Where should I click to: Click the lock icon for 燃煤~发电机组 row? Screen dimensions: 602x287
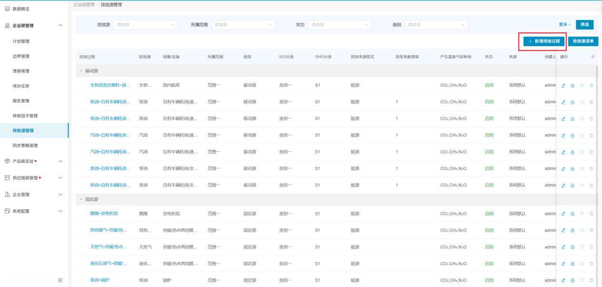click(x=573, y=214)
